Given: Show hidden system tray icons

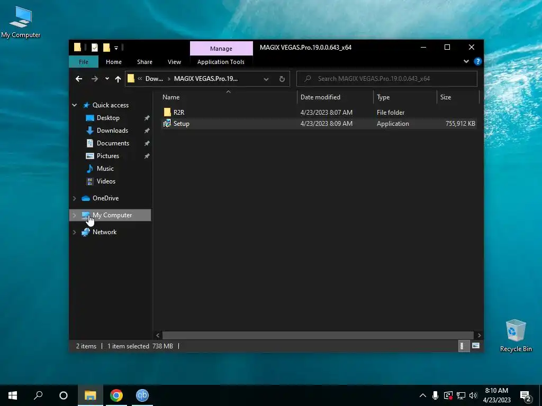Looking at the screenshot, I should tap(423, 395).
